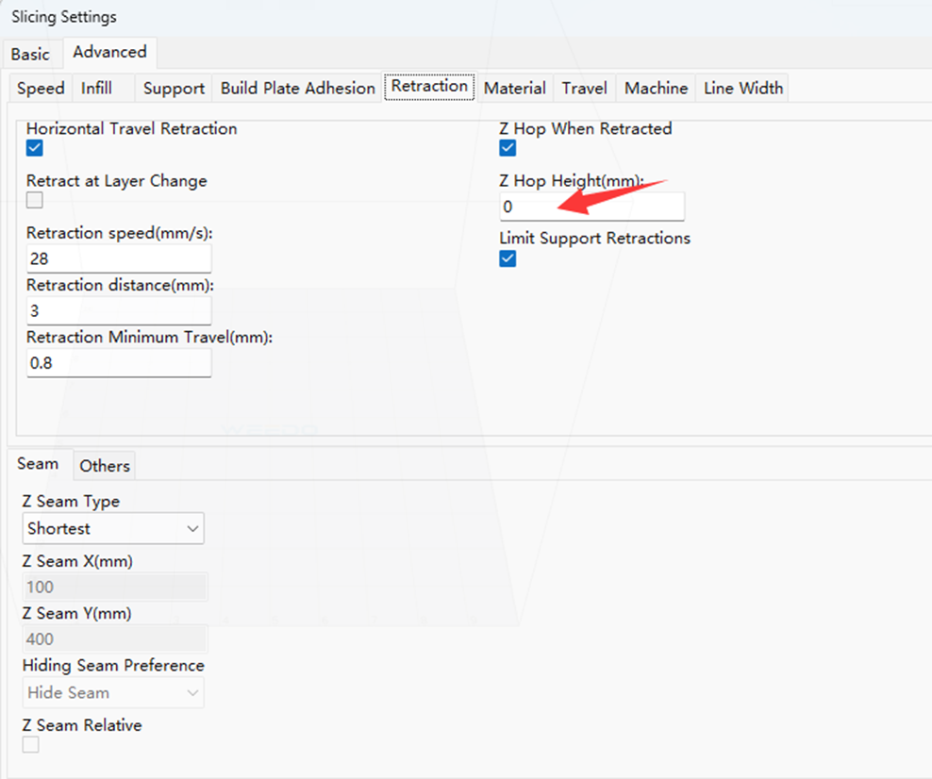The image size is (932, 779).
Task: Click the Retraction speed field
Action: pos(118,258)
